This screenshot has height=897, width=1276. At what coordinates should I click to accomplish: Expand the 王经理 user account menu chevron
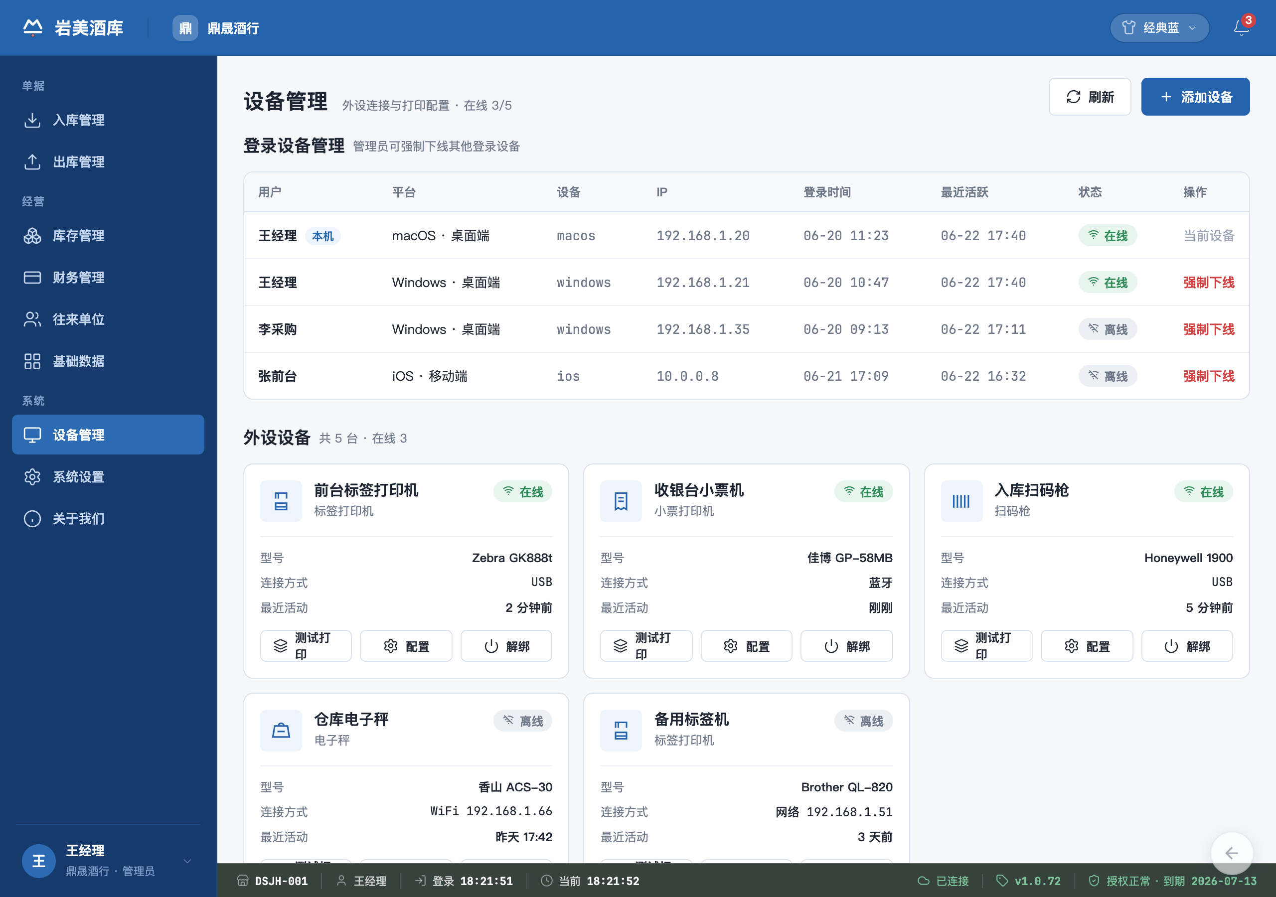[187, 861]
